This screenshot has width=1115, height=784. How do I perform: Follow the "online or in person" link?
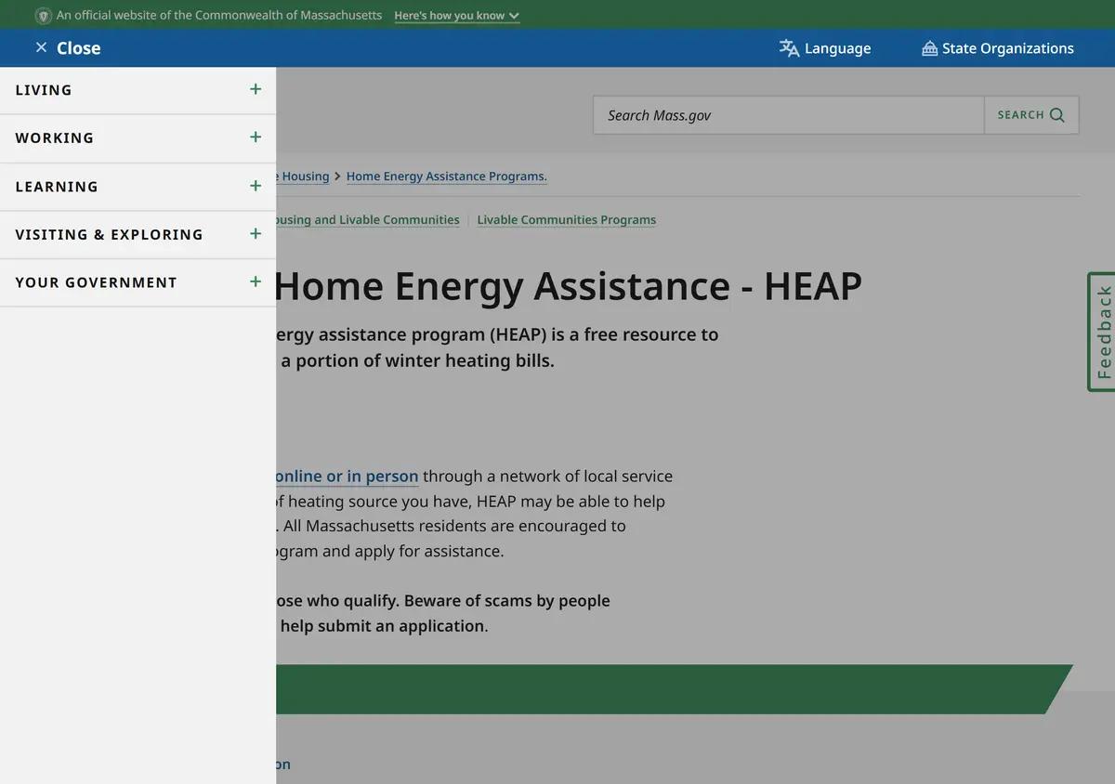click(348, 477)
